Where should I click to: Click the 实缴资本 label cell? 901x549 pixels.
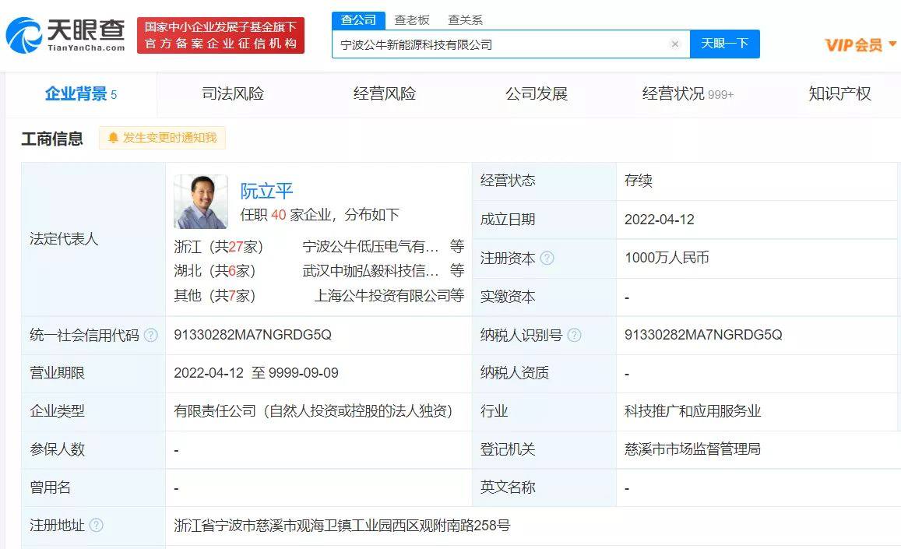[544, 297]
